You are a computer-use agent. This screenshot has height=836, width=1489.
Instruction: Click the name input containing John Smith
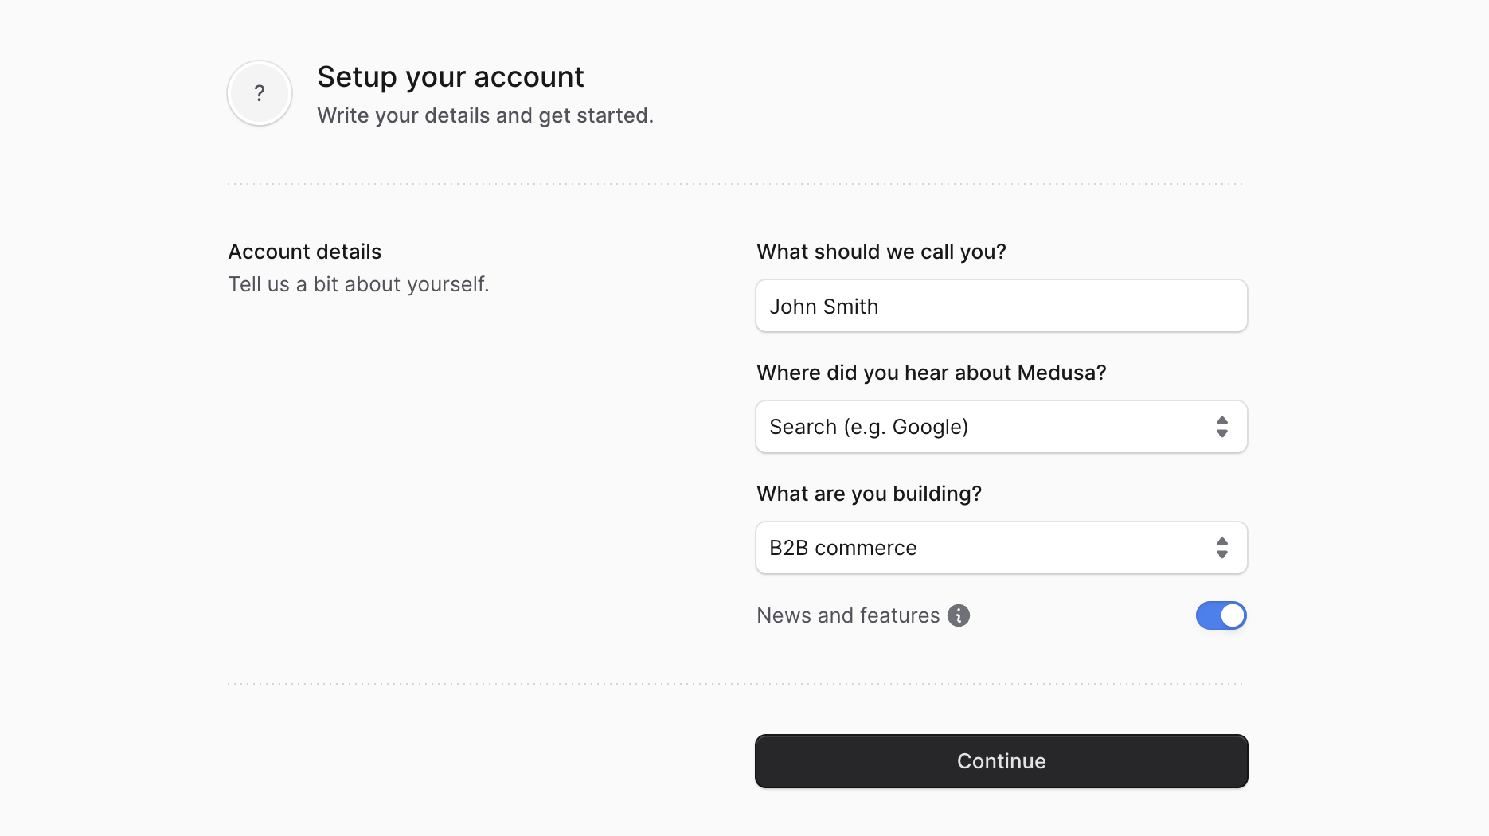pos(1000,306)
